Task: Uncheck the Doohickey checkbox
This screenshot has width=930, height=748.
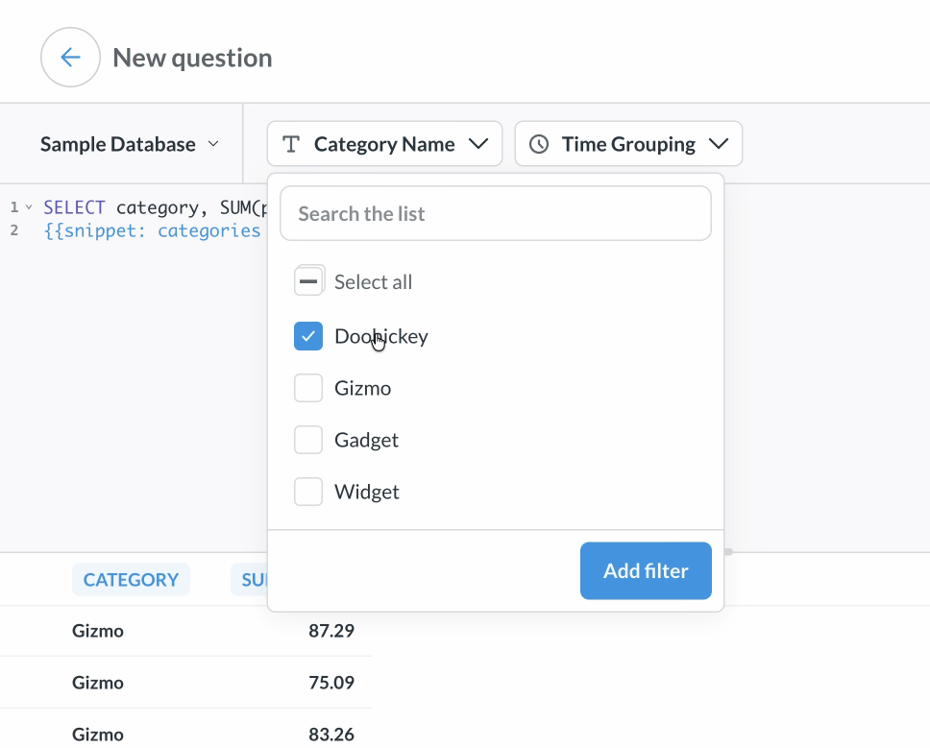Action: tap(308, 336)
